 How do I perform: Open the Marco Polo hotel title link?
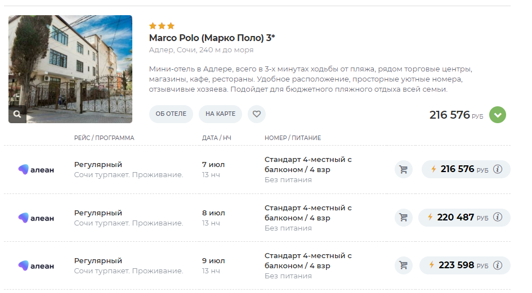(x=212, y=38)
